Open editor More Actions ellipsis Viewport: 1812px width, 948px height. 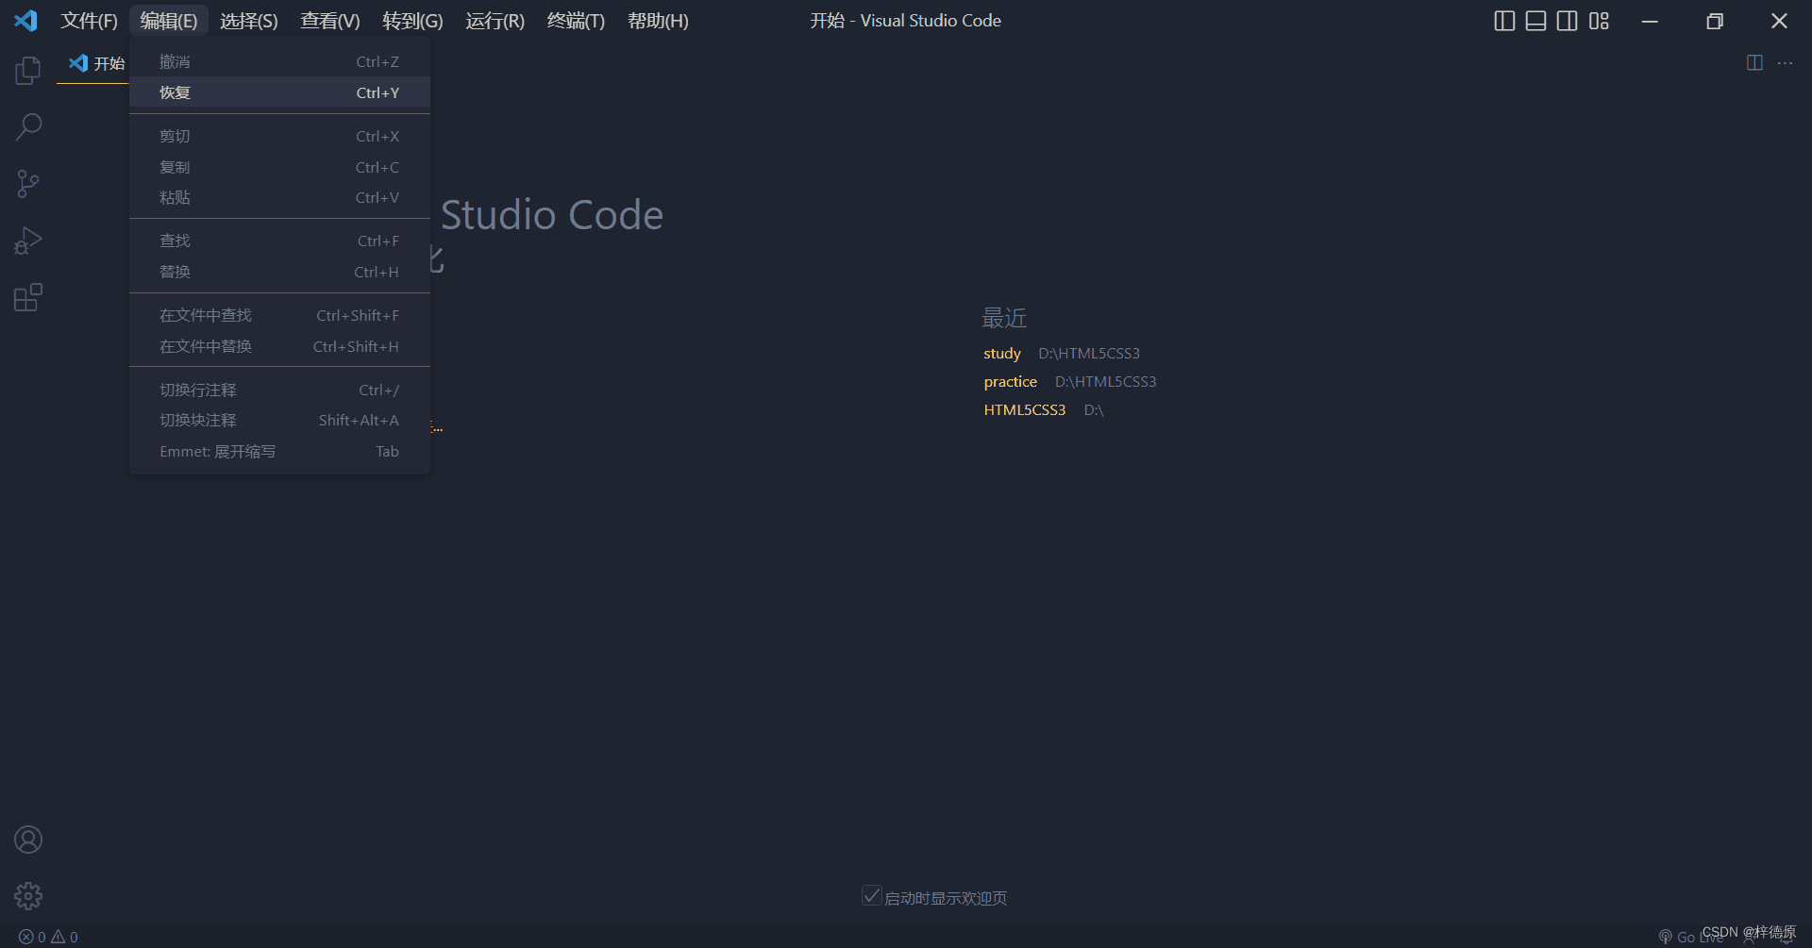click(1785, 63)
